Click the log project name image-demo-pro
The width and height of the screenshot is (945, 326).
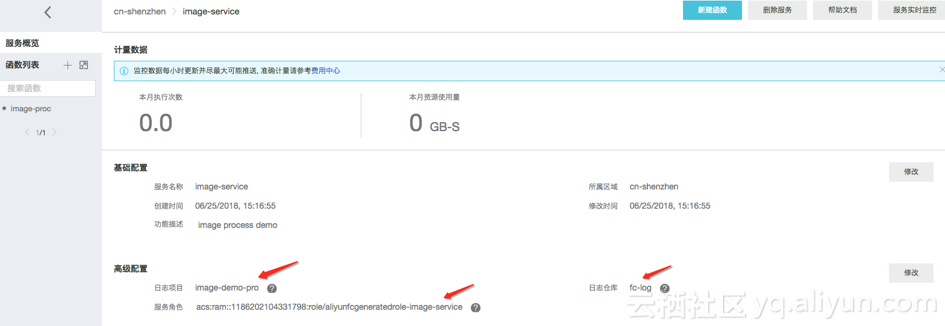point(227,288)
